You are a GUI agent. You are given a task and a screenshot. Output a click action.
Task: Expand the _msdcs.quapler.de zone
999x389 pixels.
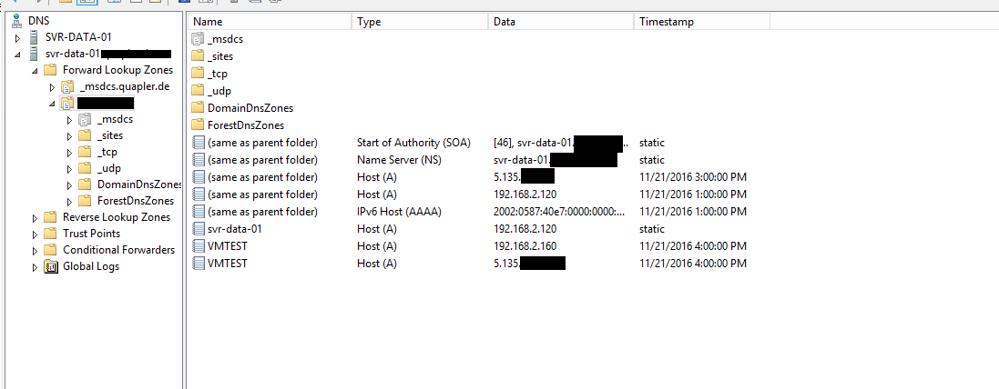[52, 88]
